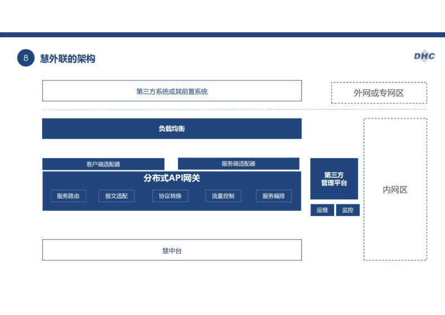Click the 服务路由 box

pos(68,196)
